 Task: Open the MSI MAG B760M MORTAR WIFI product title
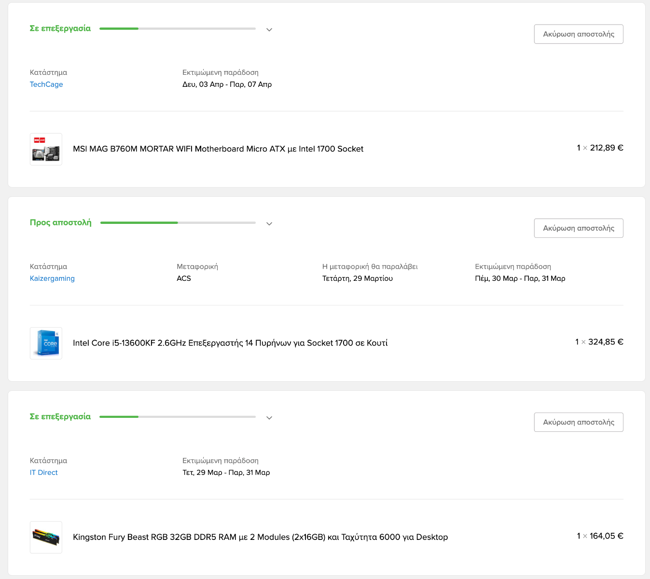218,149
